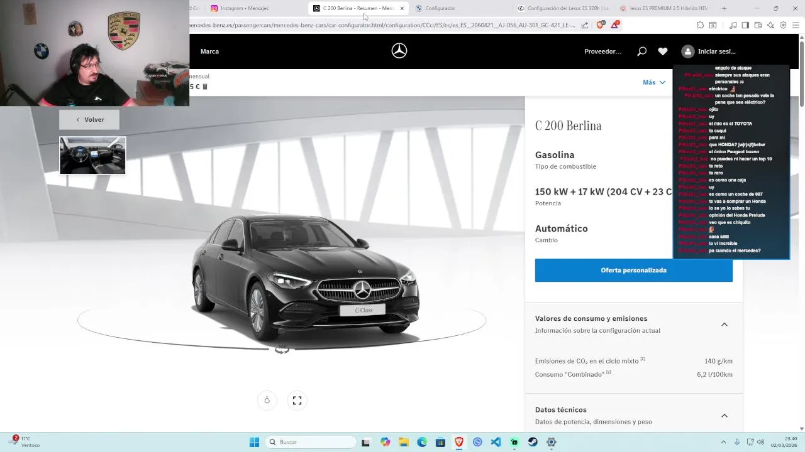The width and height of the screenshot is (805, 452).
Task: Click the Brave browser taskbar icon
Action: click(x=459, y=442)
